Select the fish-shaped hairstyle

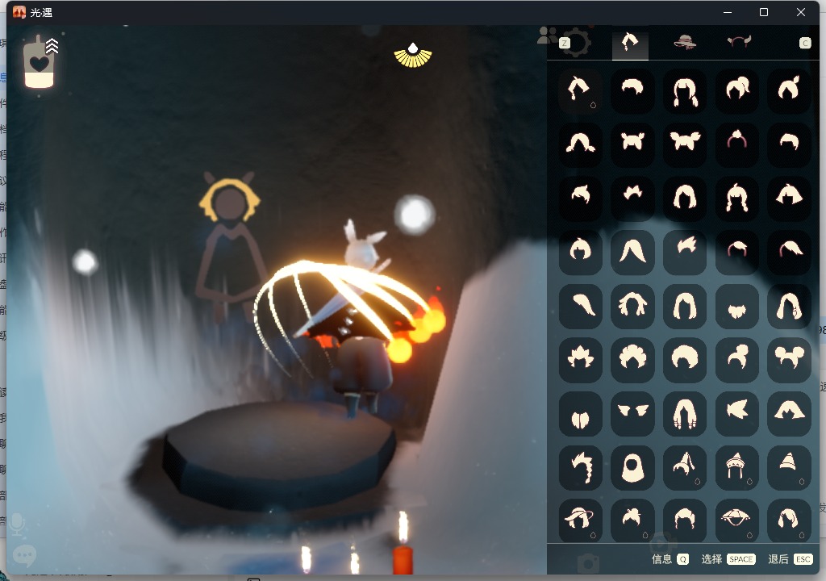click(x=737, y=413)
